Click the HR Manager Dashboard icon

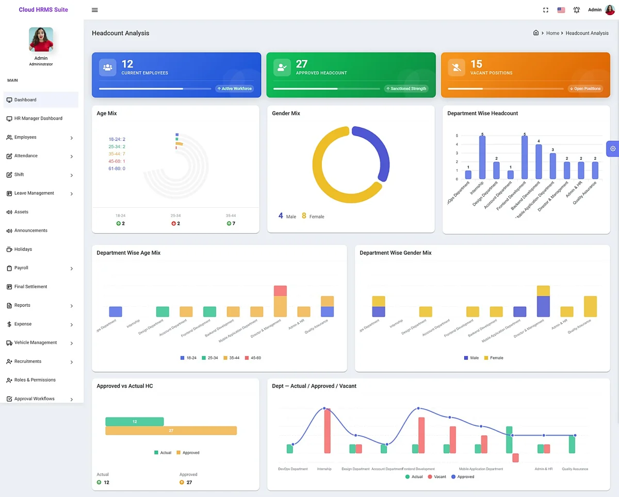tap(9, 119)
